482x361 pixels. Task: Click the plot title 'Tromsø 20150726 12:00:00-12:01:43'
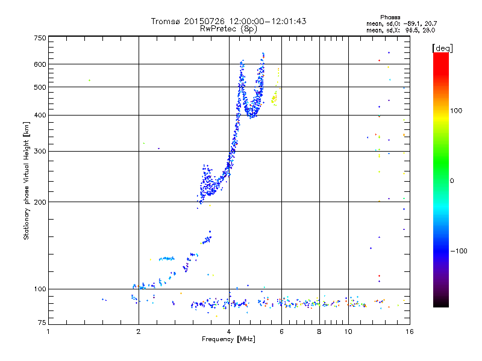pyautogui.click(x=228, y=21)
